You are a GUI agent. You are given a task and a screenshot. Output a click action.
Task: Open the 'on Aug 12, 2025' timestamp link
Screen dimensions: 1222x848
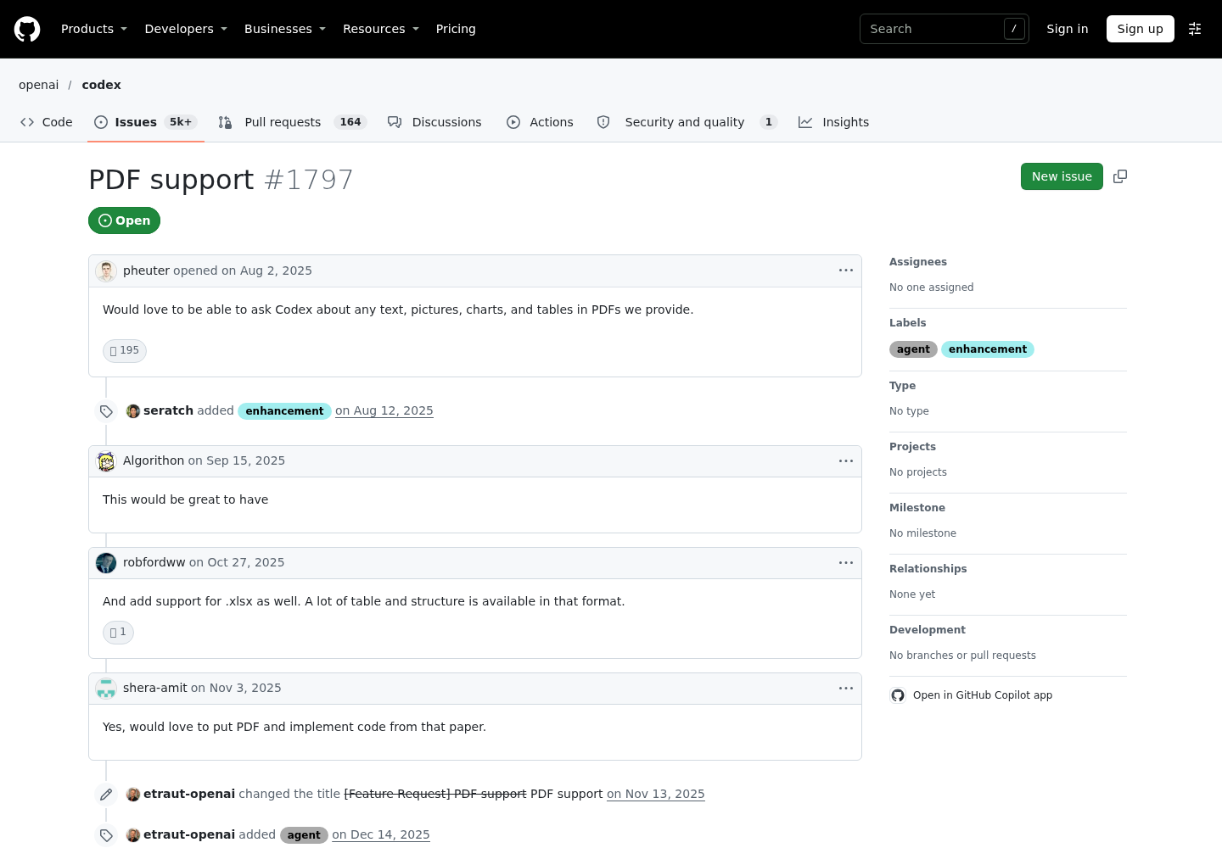click(384, 410)
